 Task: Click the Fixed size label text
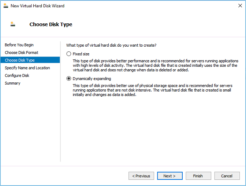pos(81,54)
